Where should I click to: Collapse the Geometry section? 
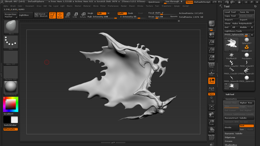click(231, 99)
